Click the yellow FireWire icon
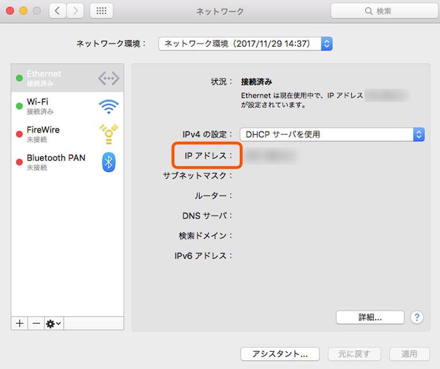440x369 pixels. coord(108,134)
